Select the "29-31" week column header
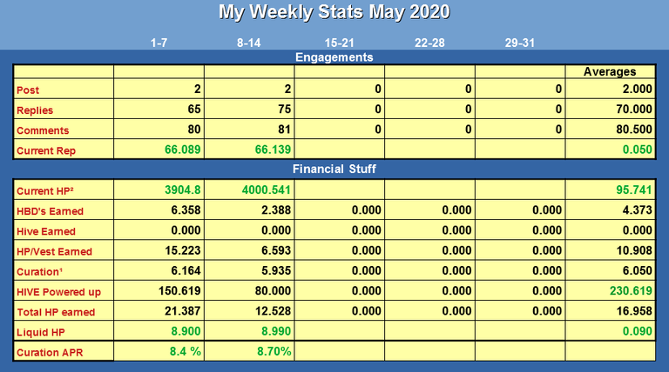This screenshot has width=669, height=372. [520, 43]
